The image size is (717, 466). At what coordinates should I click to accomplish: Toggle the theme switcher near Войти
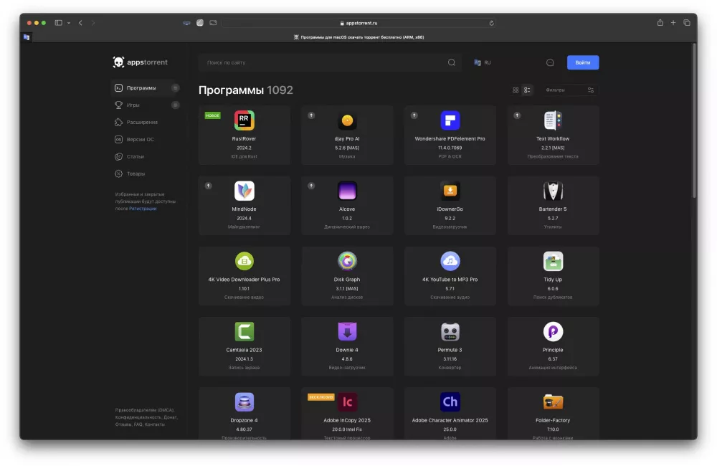click(550, 62)
